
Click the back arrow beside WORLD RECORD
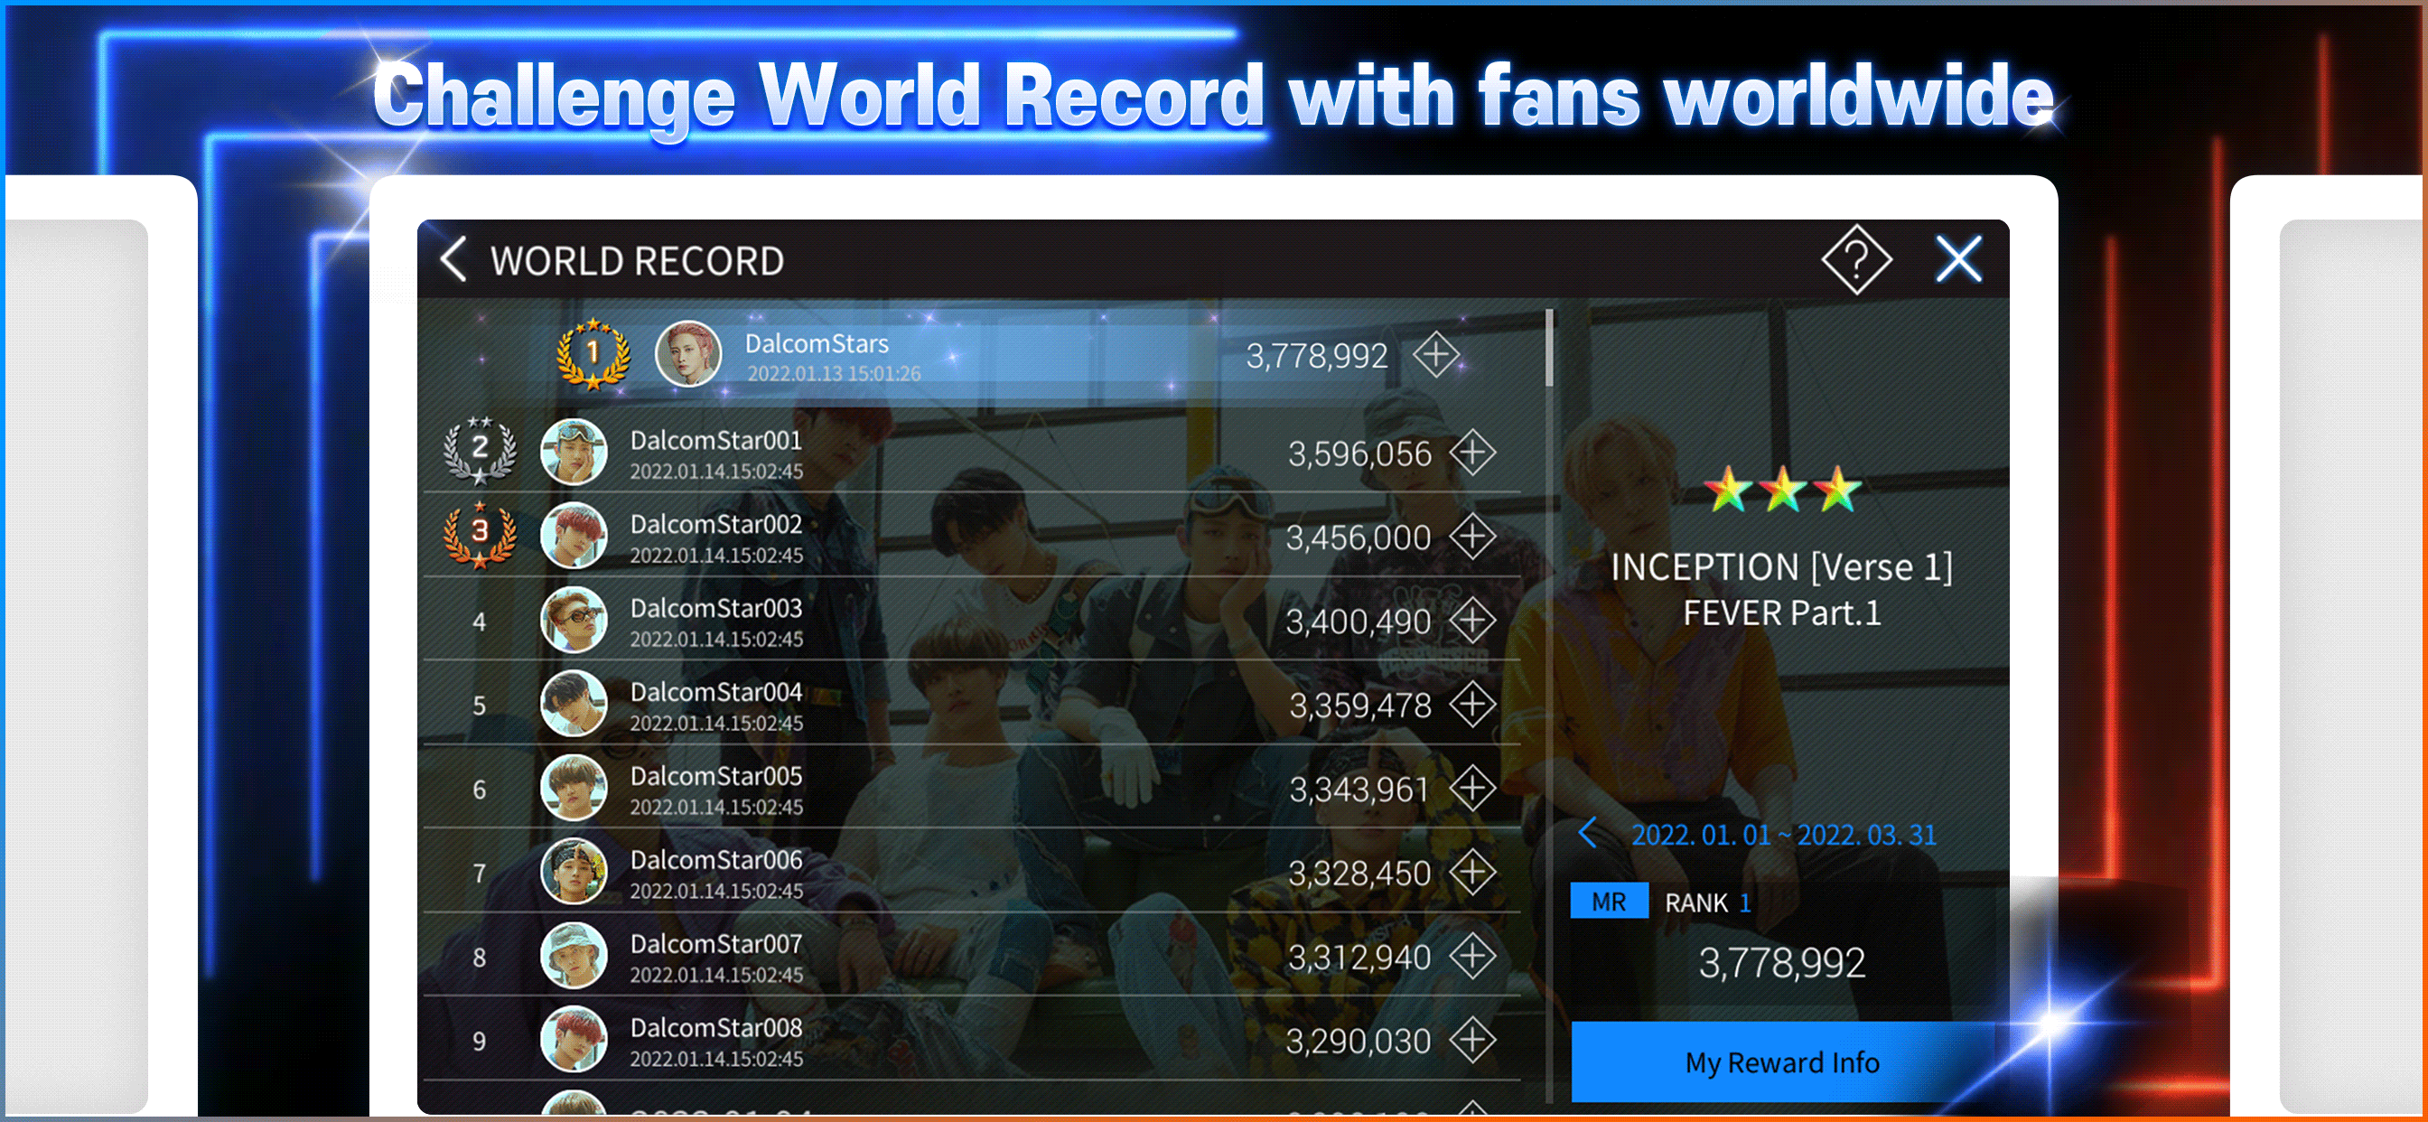(454, 259)
